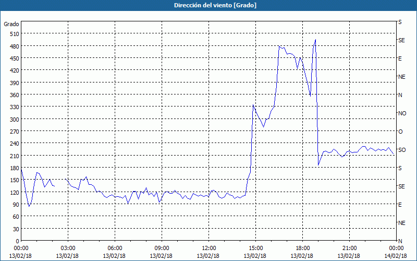Viewport: 417px width, 261px height.
Task: Click the 'NO' compass direction label
Action: (x=402, y=113)
